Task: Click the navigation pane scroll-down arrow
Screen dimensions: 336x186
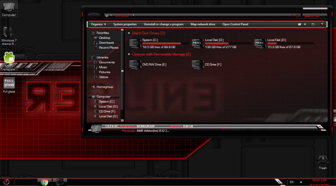Action: [x=122, y=120]
